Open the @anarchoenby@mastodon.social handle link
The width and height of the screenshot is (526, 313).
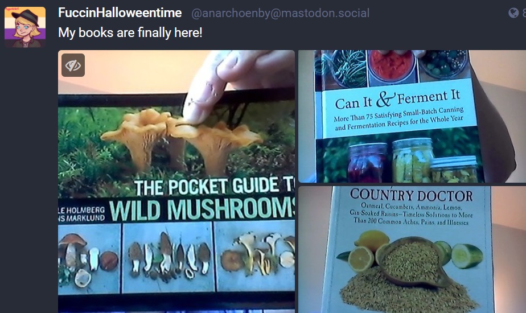[280, 13]
